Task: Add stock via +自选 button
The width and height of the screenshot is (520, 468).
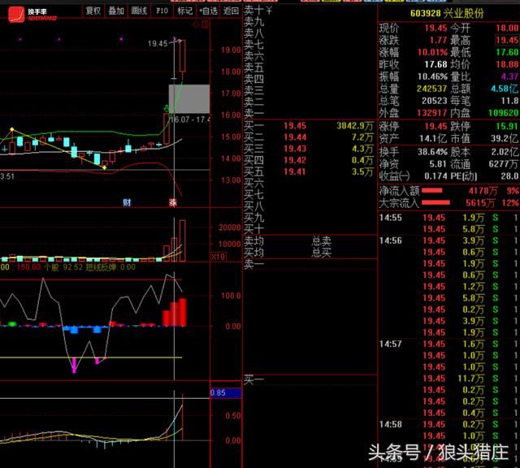Action: point(209,11)
